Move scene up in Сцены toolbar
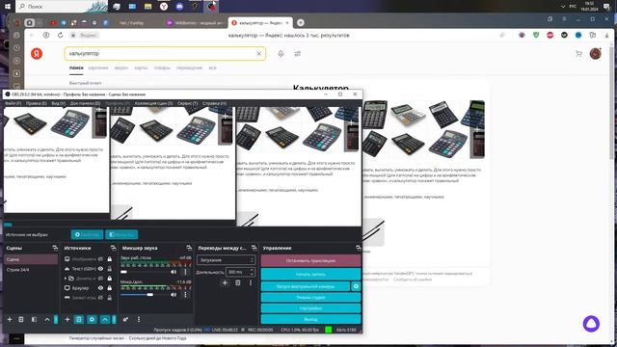The width and height of the screenshot is (617, 347). click(x=47, y=319)
